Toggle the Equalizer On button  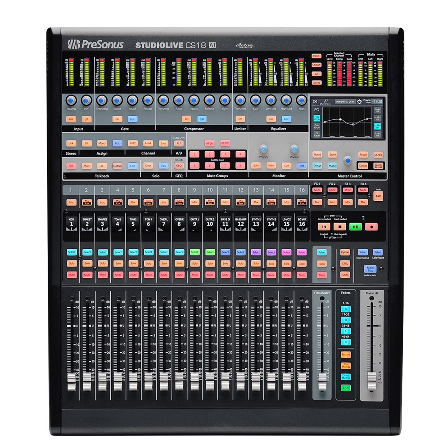(271, 119)
